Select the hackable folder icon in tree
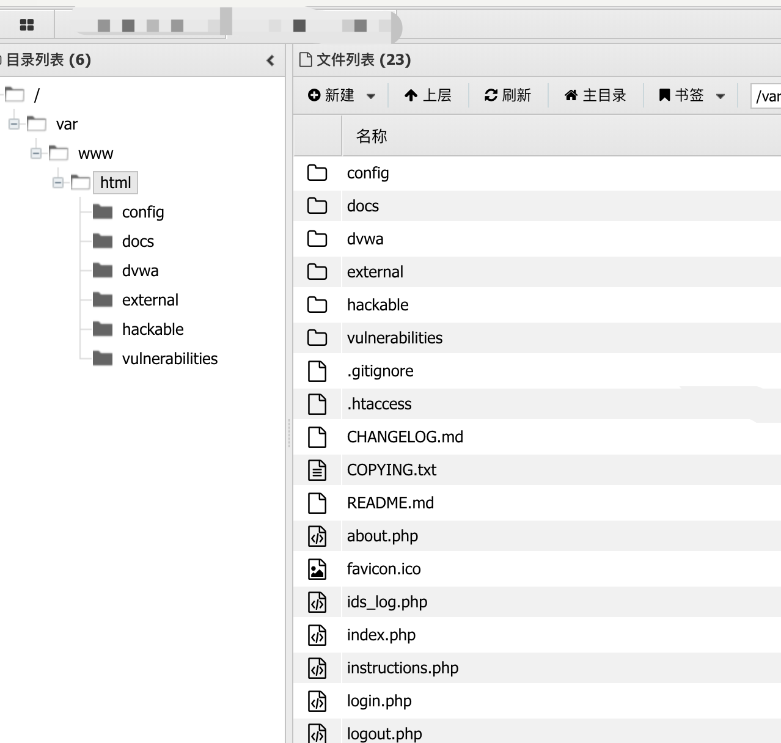 pyautogui.click(x=102, y=329)
